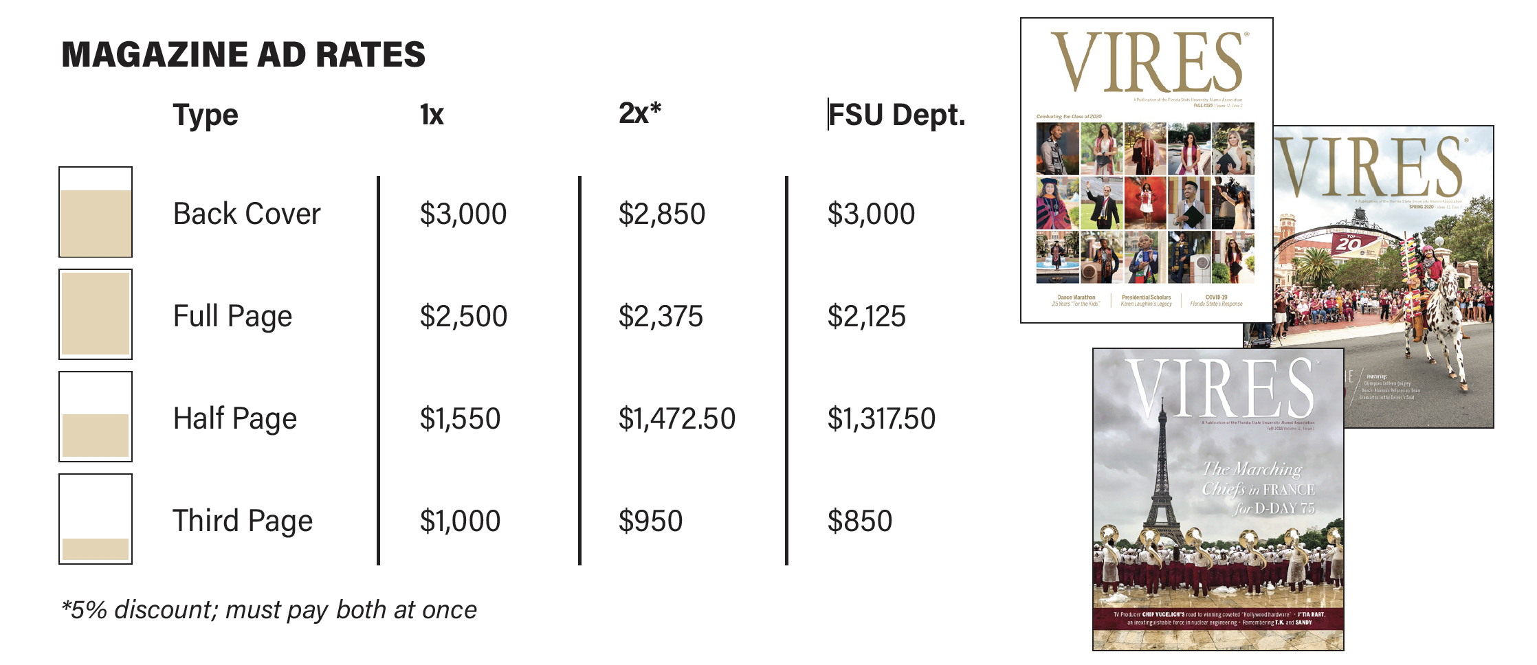Image resolution: width=1537 pixels, height=665 pixels.
Task: Click the Third Page ad layout icon
Action: click(x=96, y=519)
